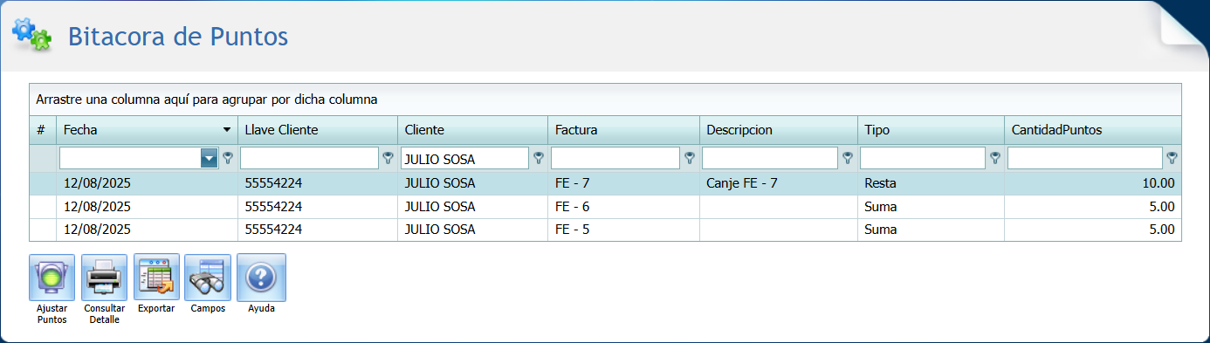Image resolution: width=1210 pixels, height=343 pixels.
Task: Click the date in the FE - 7 row
Action: [x=97, y=184]
